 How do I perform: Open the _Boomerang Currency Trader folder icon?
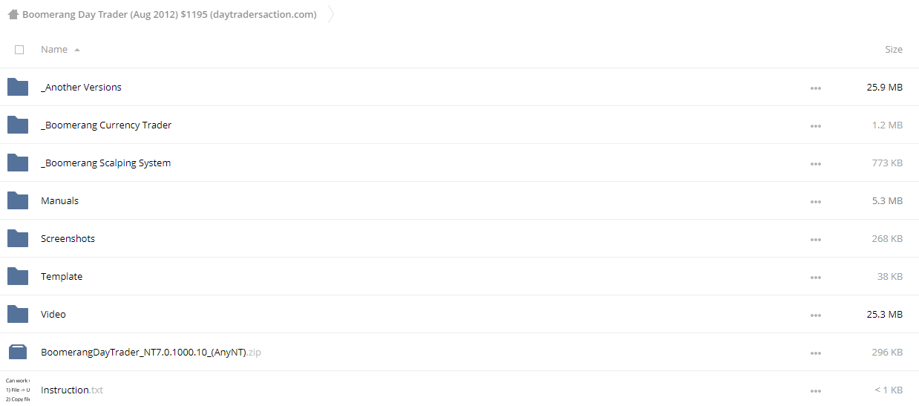pos(18,125)
